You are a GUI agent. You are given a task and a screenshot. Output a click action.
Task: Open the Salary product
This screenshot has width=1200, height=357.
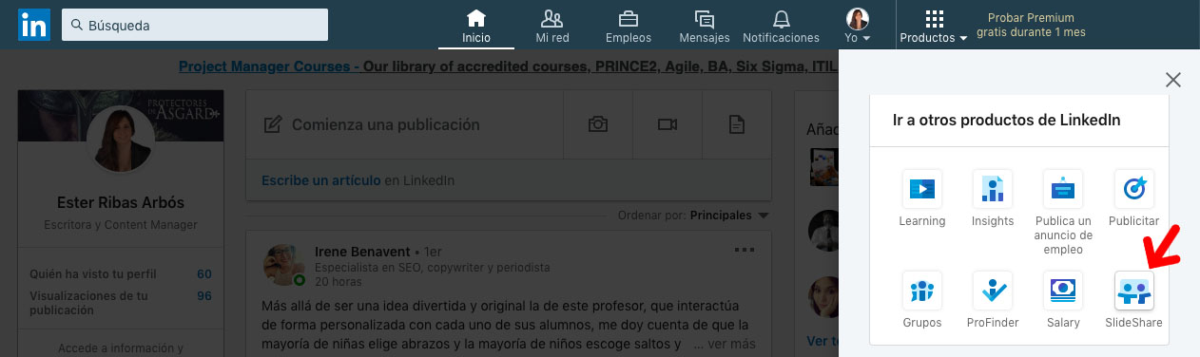coord(1063,300)
